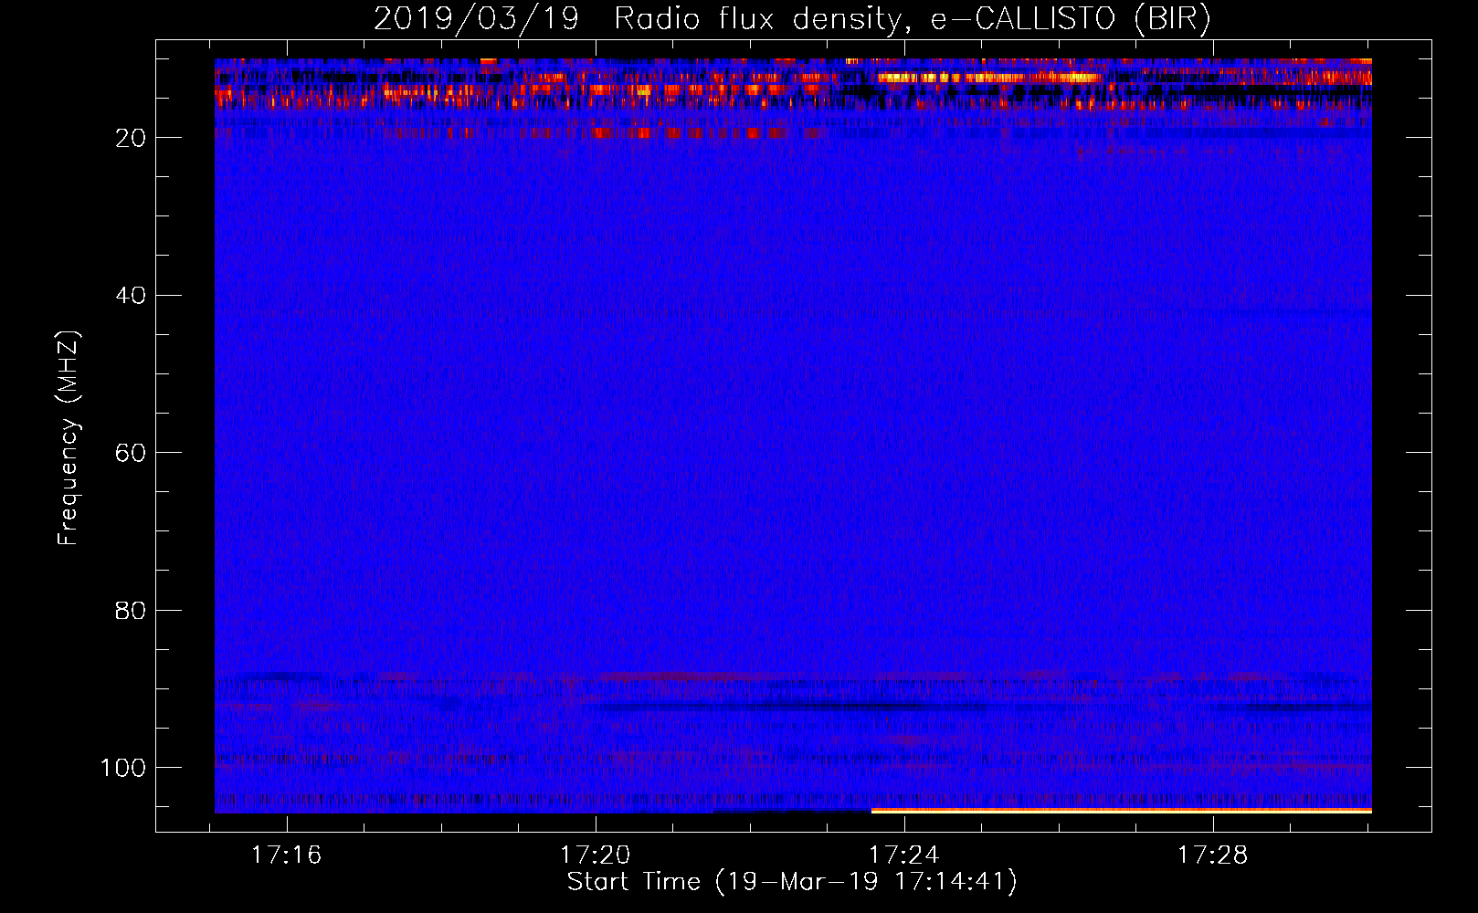Click the '17:16' time tick label

287,855
